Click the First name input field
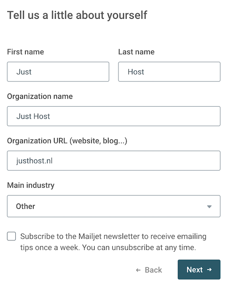Viewport: 233px width, 294px height. [58, 72]
